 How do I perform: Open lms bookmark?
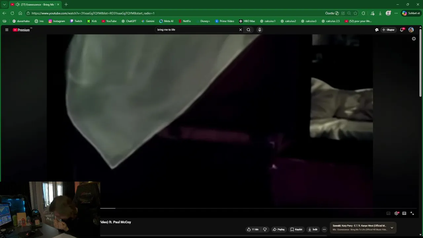(x=39, y=21)
